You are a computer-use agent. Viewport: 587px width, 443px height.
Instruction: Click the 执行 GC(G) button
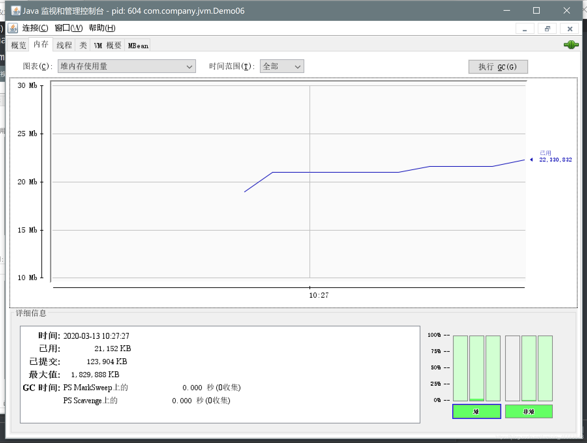point(498,67)
